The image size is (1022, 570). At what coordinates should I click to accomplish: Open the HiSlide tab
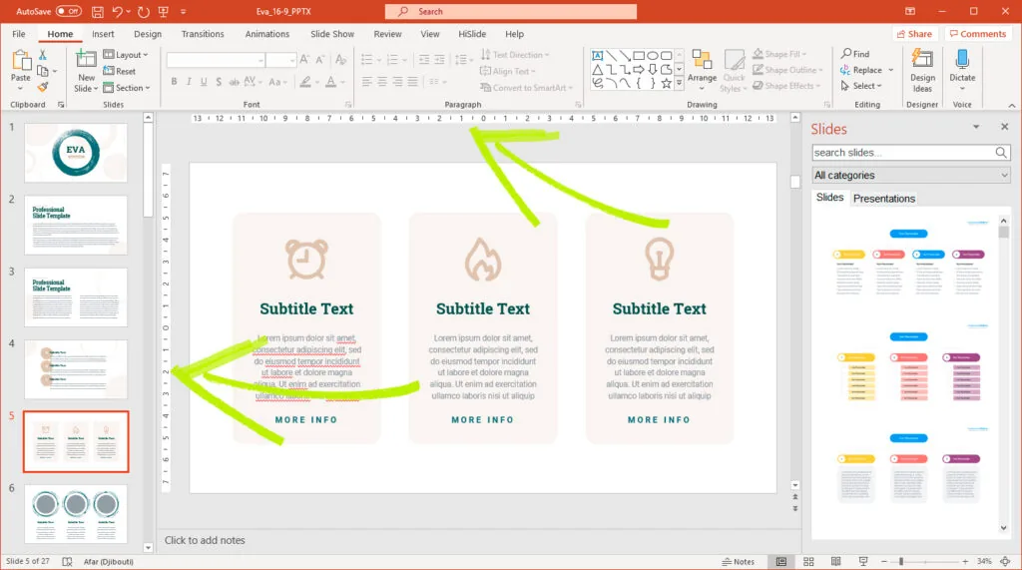(472, 34)
